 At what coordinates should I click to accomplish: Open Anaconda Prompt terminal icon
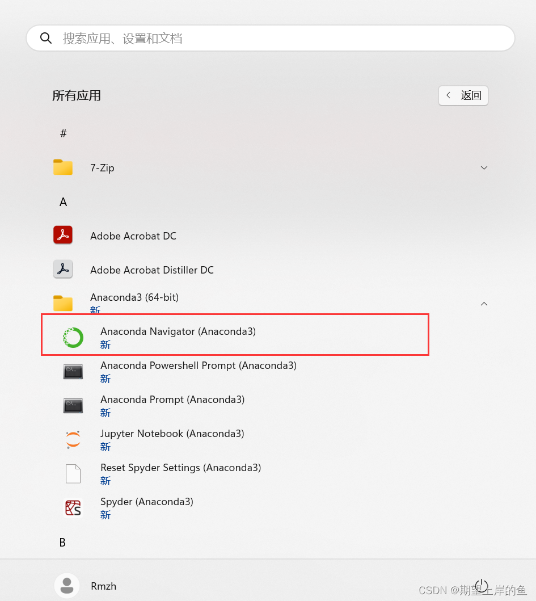click(73, 406)
